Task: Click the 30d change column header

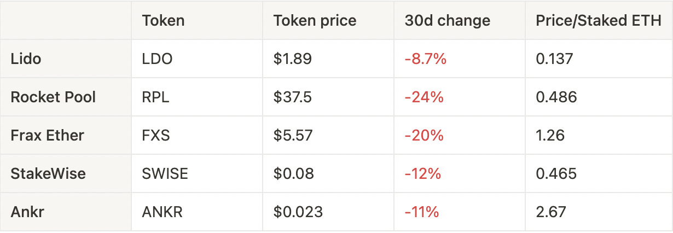Action: pos(447,21)
